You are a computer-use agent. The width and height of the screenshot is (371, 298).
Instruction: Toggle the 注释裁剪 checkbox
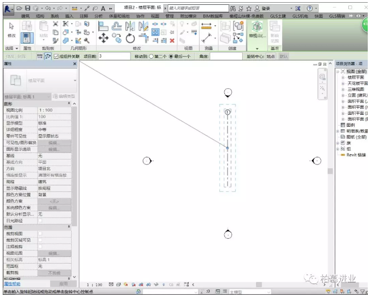(40, 247)
